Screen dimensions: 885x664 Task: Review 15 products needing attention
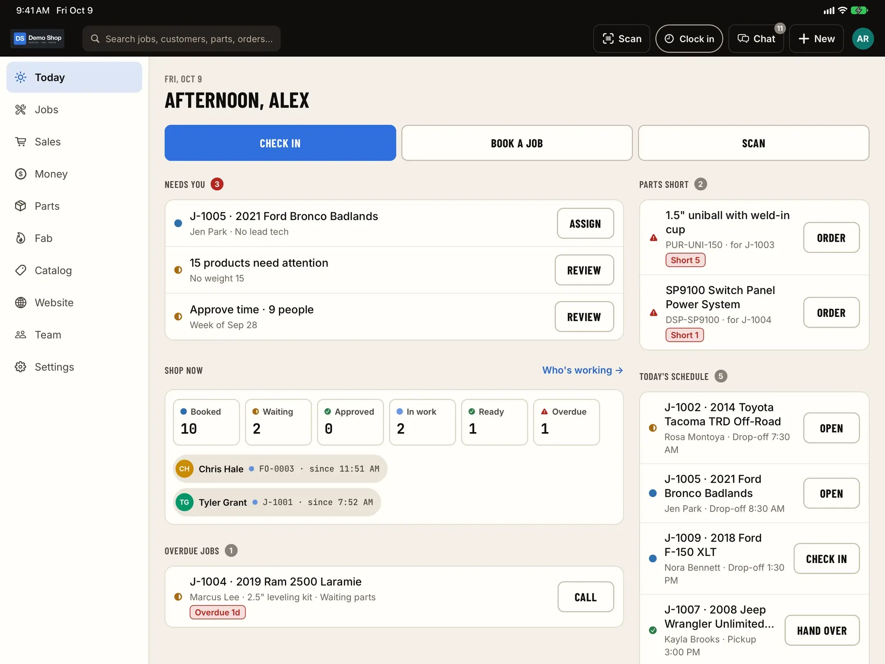tap(584, 270)
